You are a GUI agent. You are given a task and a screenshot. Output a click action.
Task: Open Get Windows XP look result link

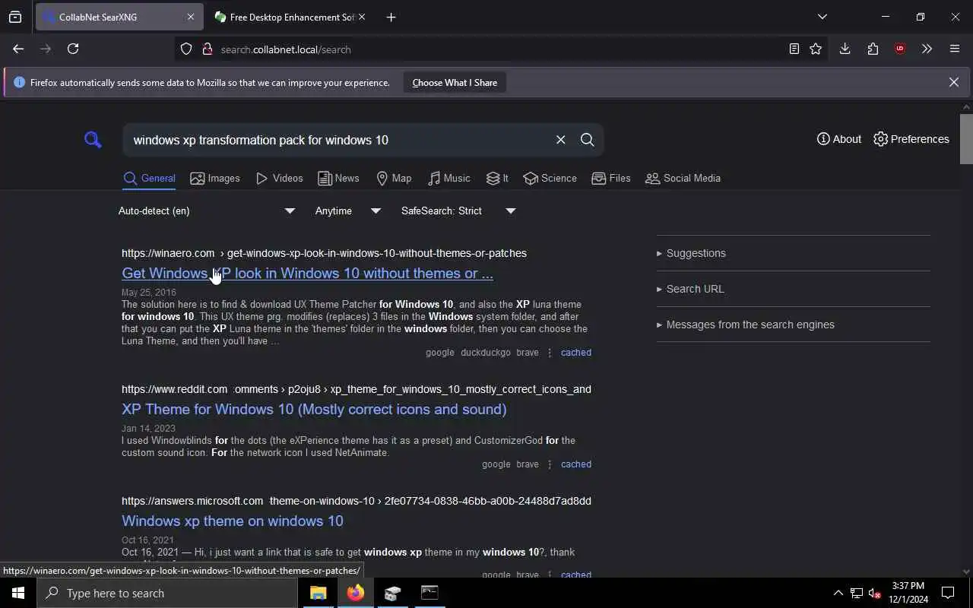307,273
